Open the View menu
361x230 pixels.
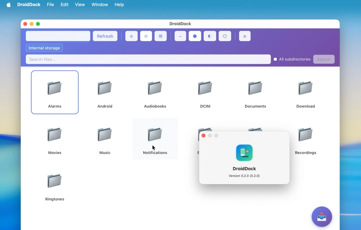80,4
